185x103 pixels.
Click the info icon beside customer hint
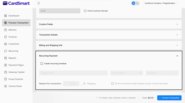click(x=97, y=98)
